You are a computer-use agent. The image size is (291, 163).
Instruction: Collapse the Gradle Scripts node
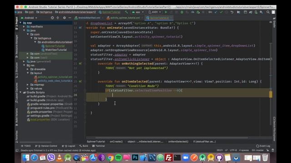[x=20, y=92]
